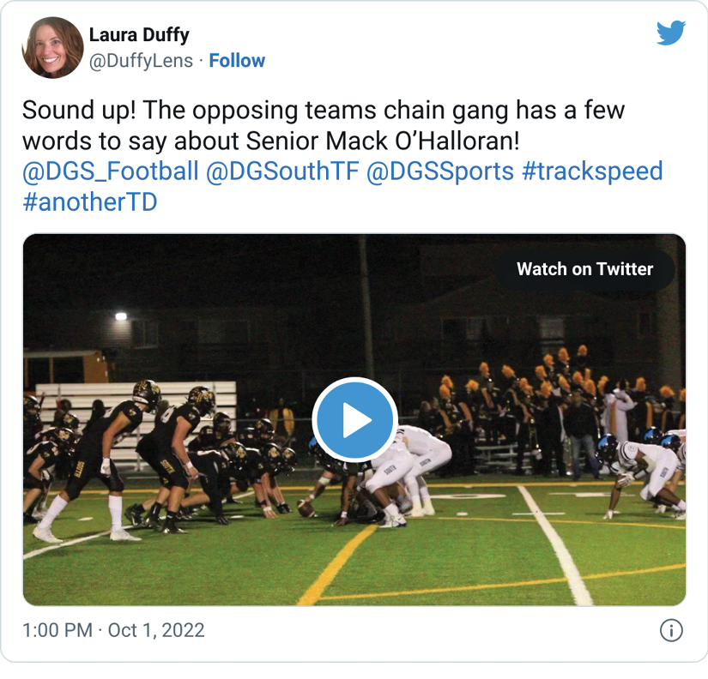
Task: Follow the @DuffyLens account
Action: pos(237,61)
